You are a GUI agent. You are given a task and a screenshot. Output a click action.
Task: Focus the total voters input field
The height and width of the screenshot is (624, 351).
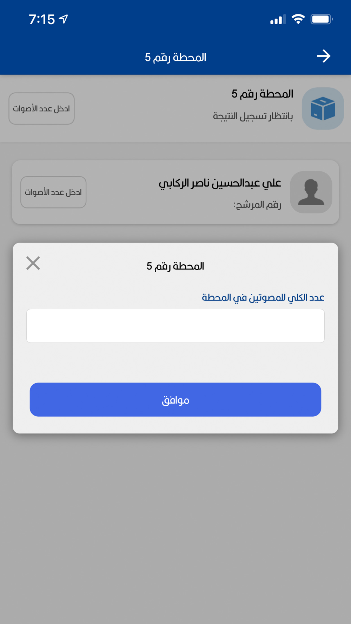tap(175, 326)
